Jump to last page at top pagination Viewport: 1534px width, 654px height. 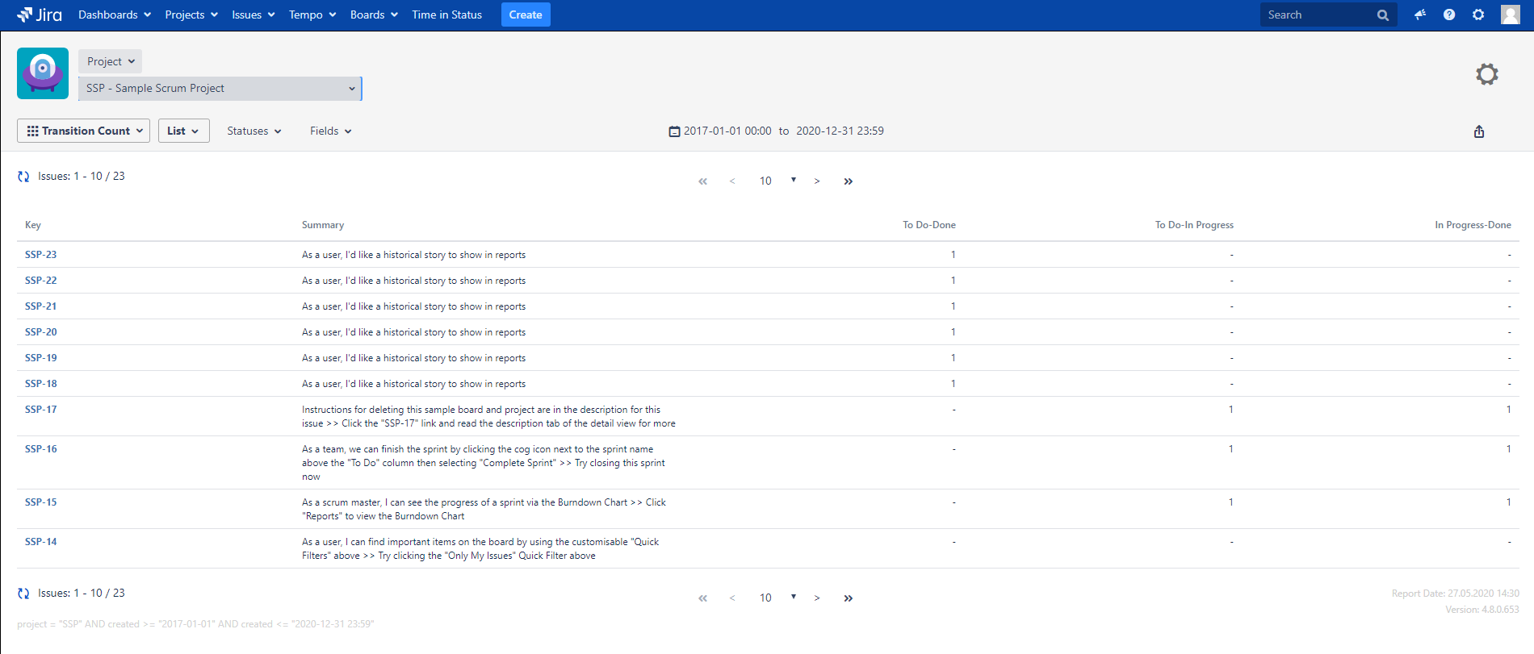point(848,181)
